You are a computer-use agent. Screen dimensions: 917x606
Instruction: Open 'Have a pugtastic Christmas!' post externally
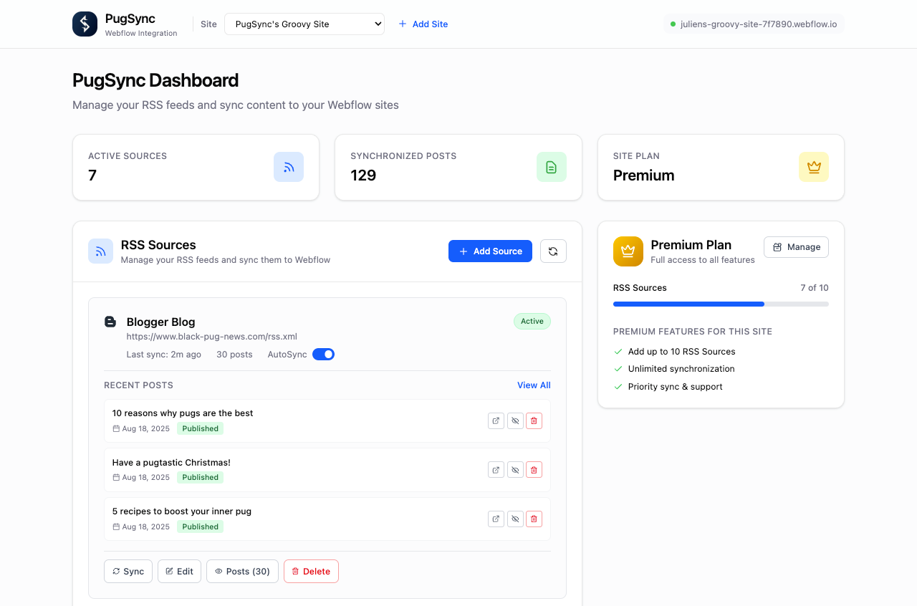(496, 470)
